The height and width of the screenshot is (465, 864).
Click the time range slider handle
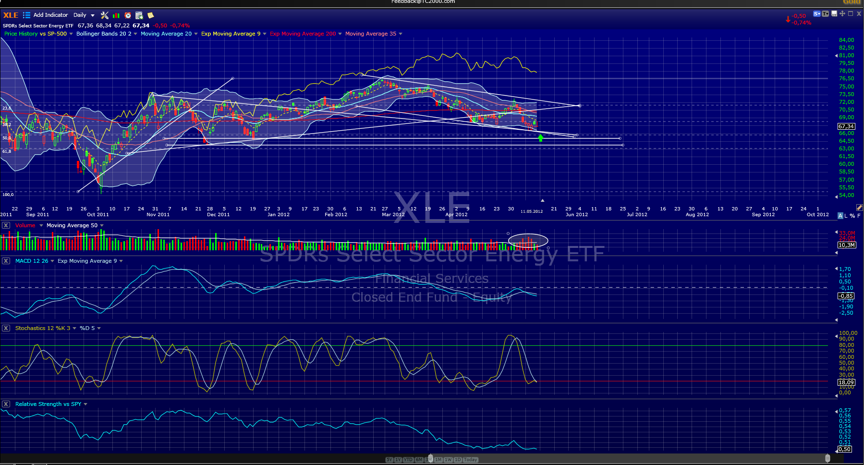coord(430,458)
